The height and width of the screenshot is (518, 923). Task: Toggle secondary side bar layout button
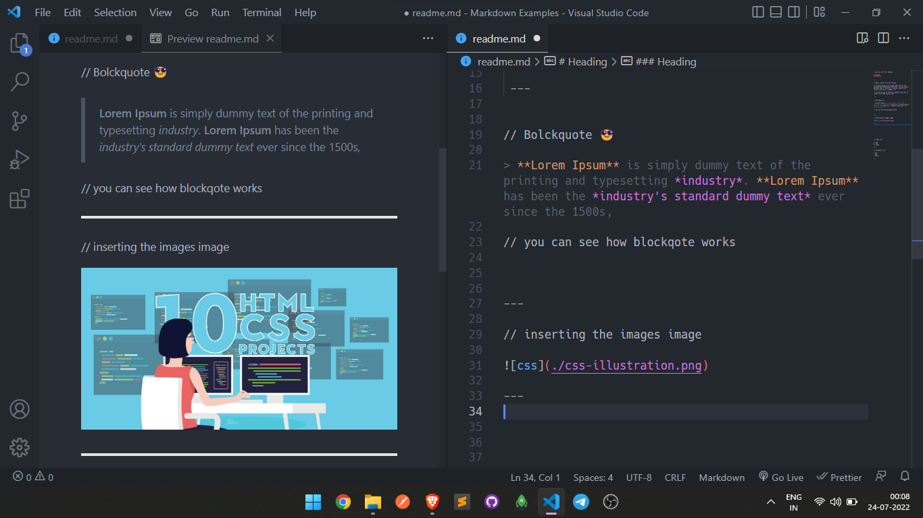pos(794,12)
